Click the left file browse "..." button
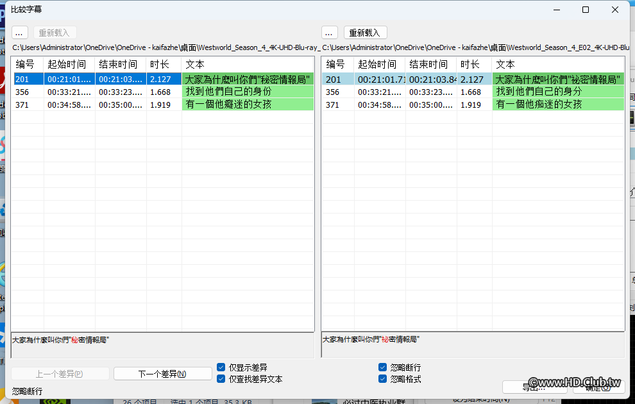The width and height of the screenshot is (635, 404). pos(19,33)
